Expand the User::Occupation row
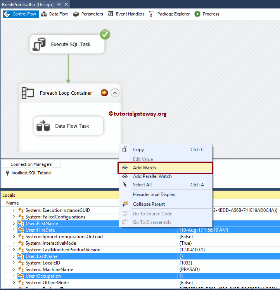The width and height of the screenshot is (280, 290). pos(14,276)
